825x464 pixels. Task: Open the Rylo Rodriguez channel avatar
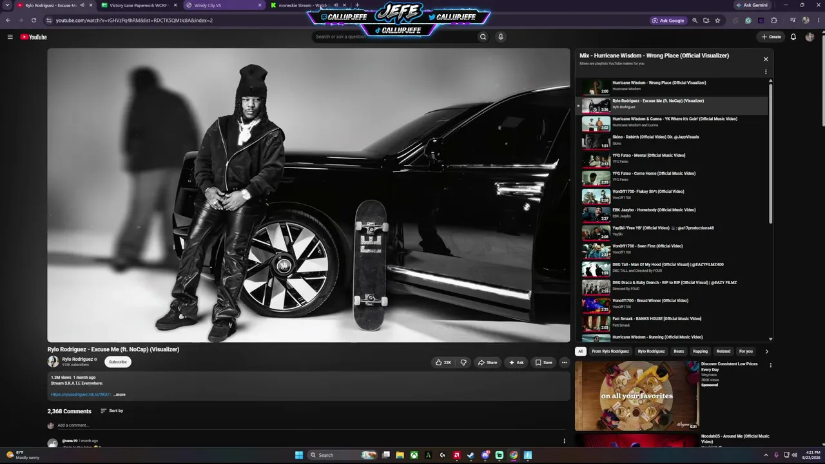click(53, 362)
